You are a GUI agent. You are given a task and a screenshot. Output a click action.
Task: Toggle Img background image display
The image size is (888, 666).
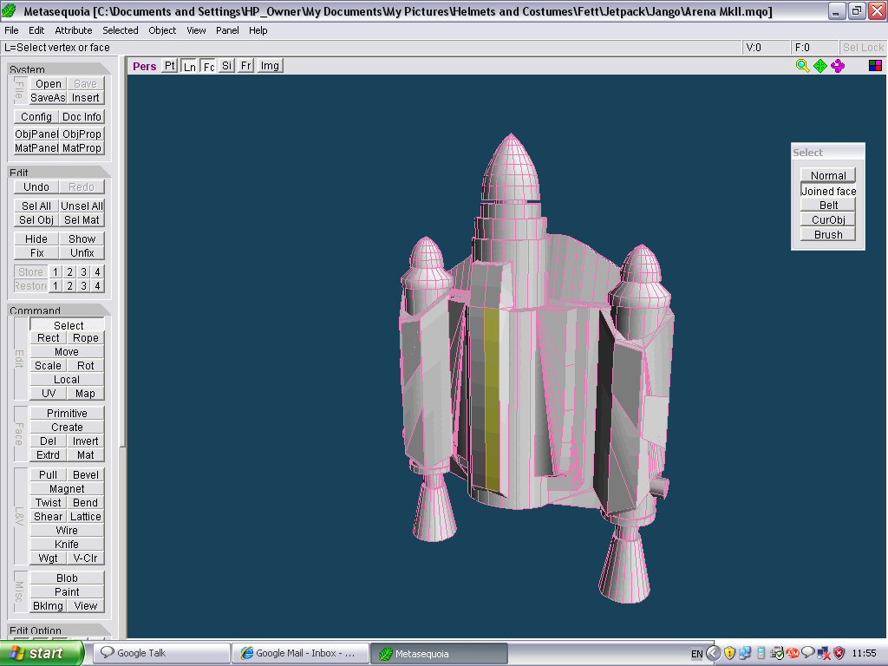click(x=270, y=66)
